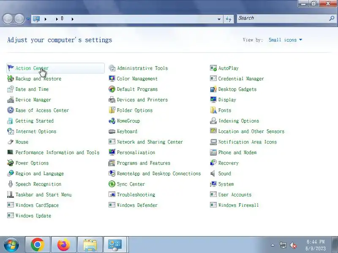The width and height of the screenshot is (338, 253).
Task: Open the Folder Options icon
Action: (112, 110)
